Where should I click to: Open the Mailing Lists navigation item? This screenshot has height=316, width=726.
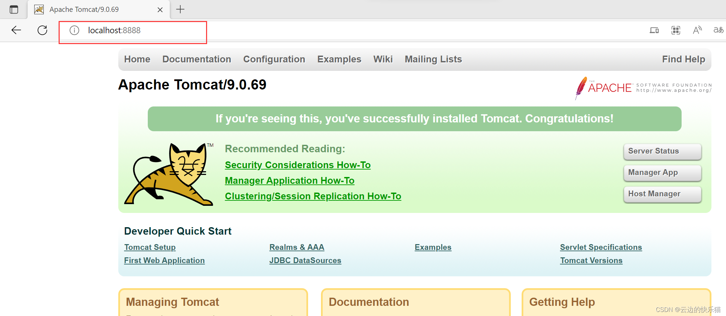(x=433, y=59)
